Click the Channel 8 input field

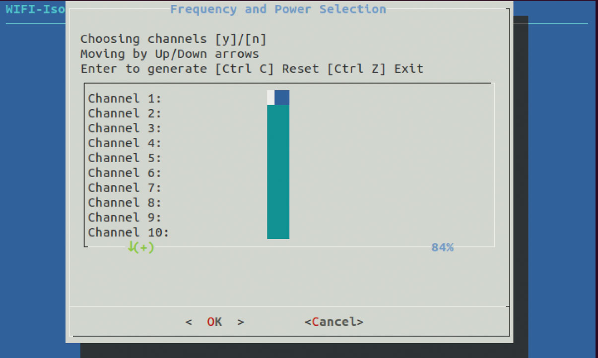tap(278, 202)
